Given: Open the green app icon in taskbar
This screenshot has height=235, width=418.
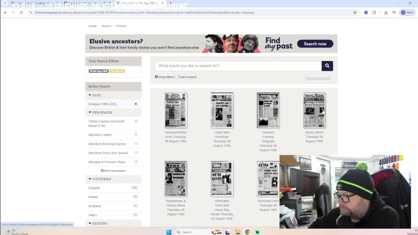Looking at the screenshot, I should pyautogui.click(x=257, y=232).
